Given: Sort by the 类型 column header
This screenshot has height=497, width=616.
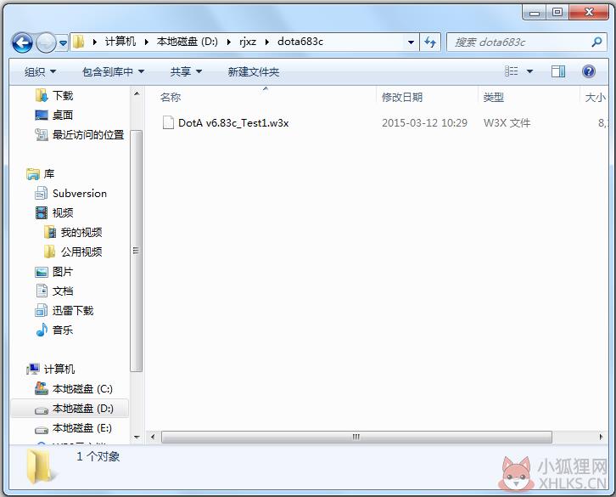Looking at the screenshot, I should 494,97.
